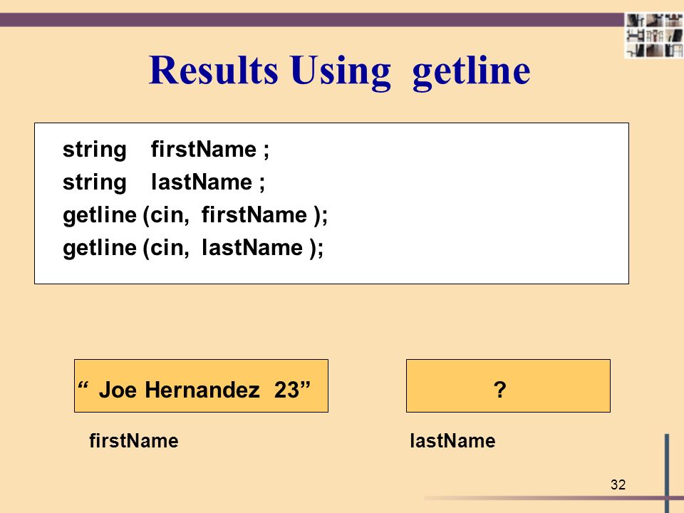684x513 pixels.
Task: Click the line 'getline (cin, firstName );'
Action: click(195, 216)
